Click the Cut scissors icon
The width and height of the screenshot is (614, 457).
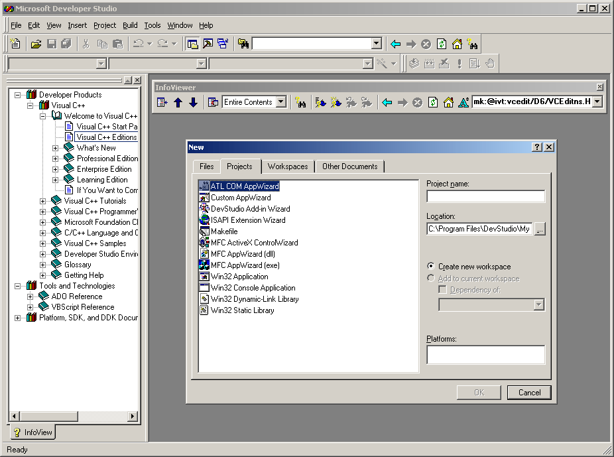(86, 44)
